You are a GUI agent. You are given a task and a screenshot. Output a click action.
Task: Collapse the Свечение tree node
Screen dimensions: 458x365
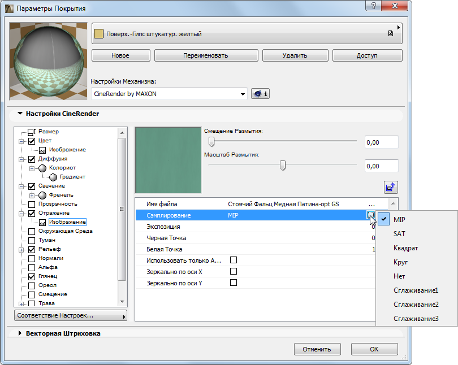(x=21, y=186)
